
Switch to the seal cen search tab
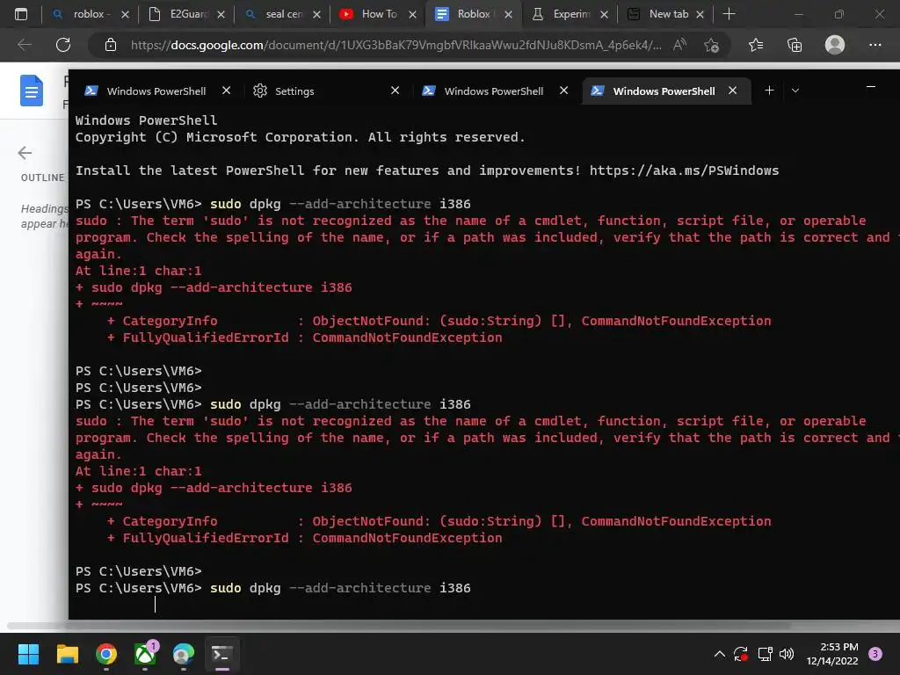coord(282,14)
